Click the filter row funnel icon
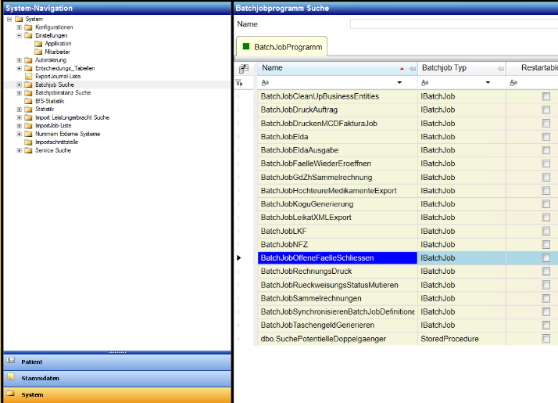The width and height of the screenshot is (558, 403). point(243,82)
